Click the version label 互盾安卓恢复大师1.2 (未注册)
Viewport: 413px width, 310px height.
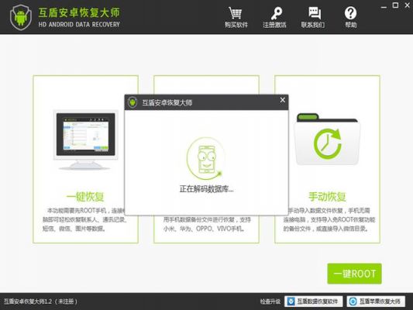click(40, 301)
